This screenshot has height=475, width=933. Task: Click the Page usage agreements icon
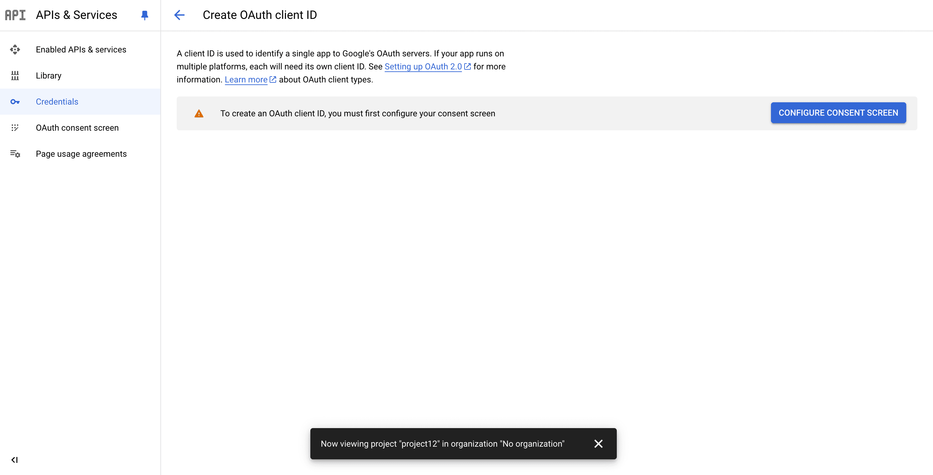(15, 154)
